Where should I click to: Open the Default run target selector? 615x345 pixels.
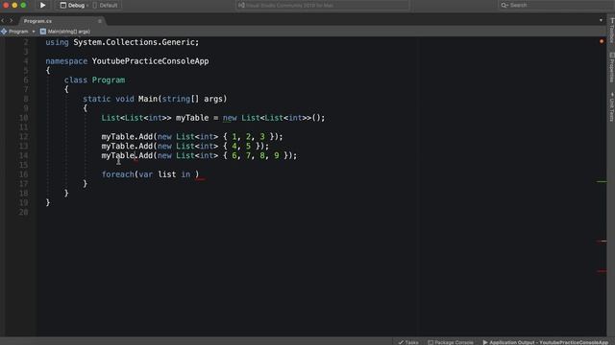pyautogui.click(x=105, y=5)
